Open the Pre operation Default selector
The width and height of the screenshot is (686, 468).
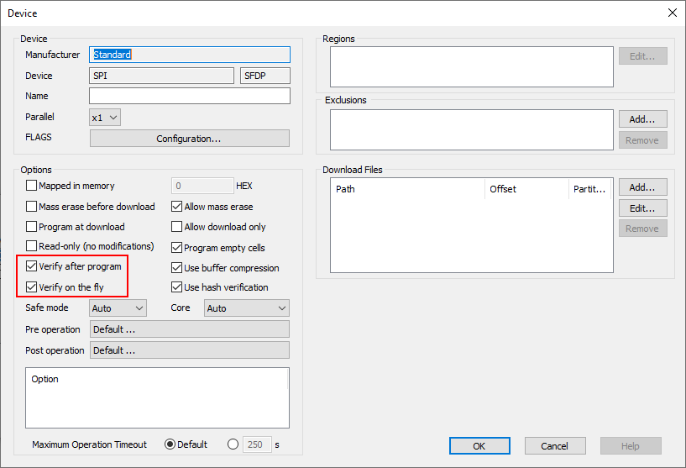(189, 329)
